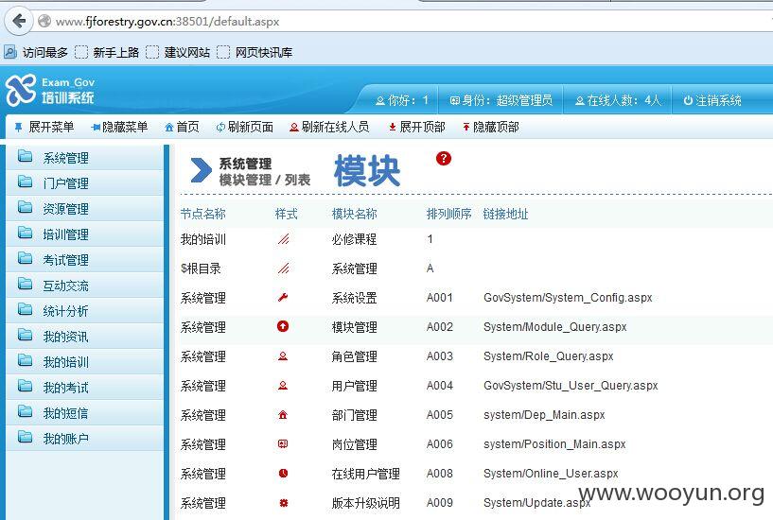Open 资源管理 in the sidebar menu
The width and height of the screenshot is (773, 520).
tap(84, 209)
